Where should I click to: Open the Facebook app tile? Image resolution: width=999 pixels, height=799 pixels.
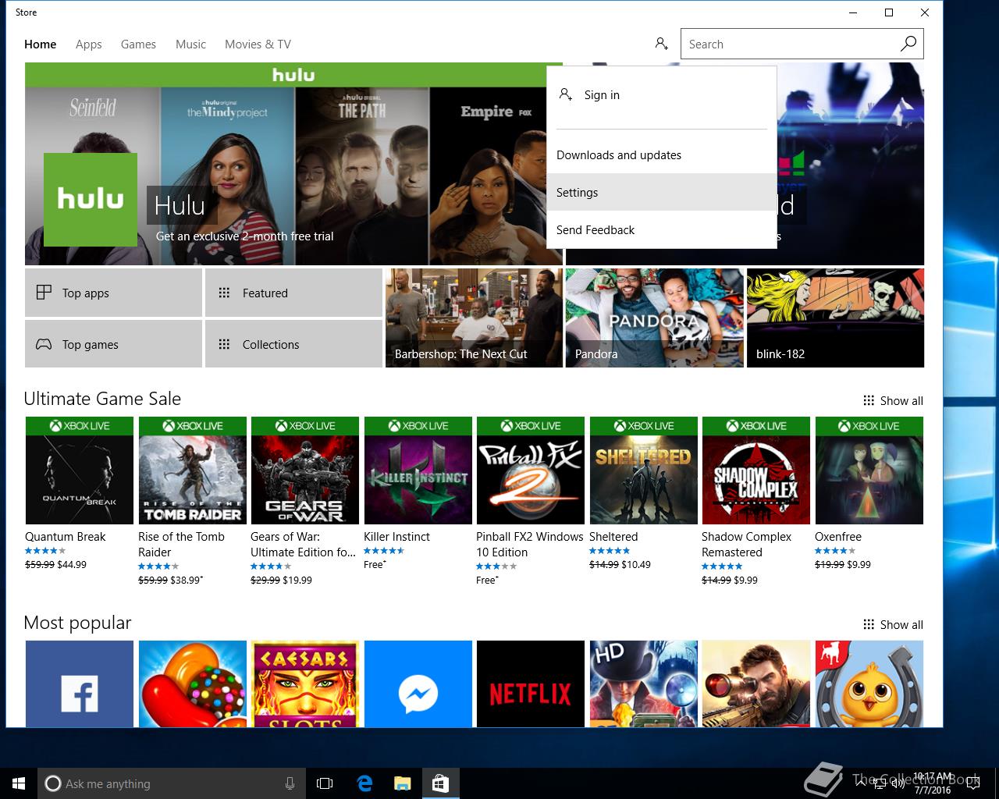click(x=80, y=684)
